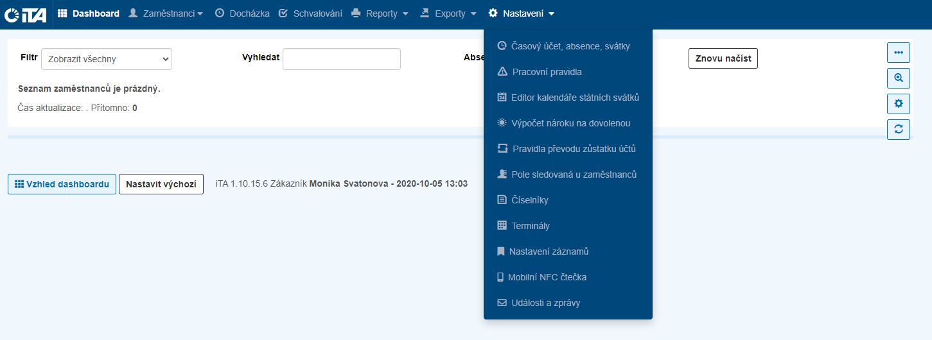Open Terminály from the settings menu
932x340 pixels.
click(x=530, y=226)
